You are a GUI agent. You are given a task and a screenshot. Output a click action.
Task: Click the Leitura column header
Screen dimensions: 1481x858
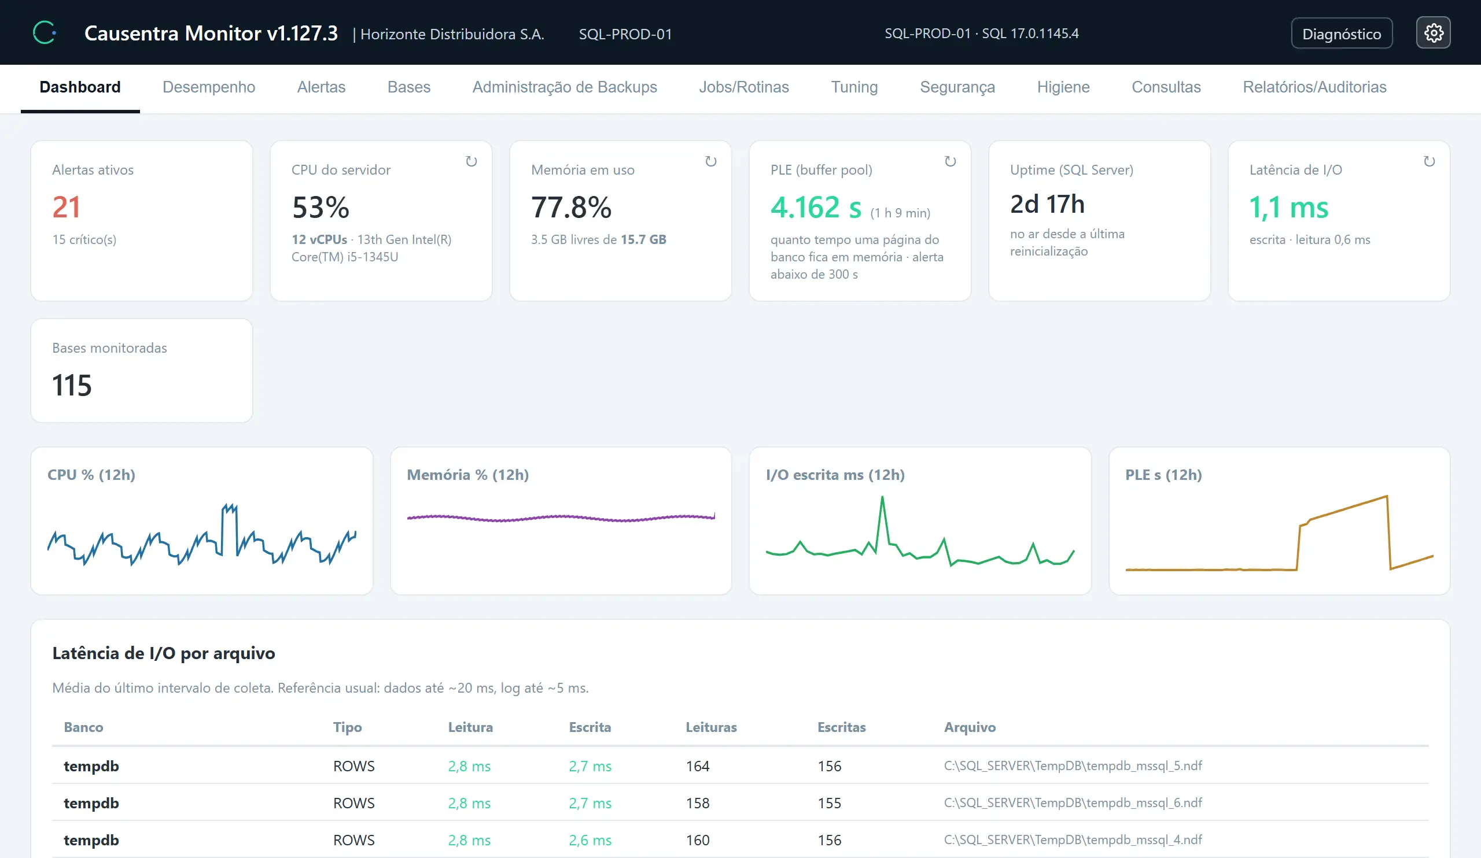coord(470,727)
